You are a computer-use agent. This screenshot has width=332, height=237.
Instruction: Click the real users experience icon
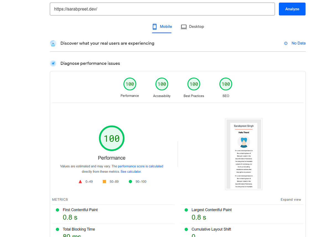click(x=53, y=44)
